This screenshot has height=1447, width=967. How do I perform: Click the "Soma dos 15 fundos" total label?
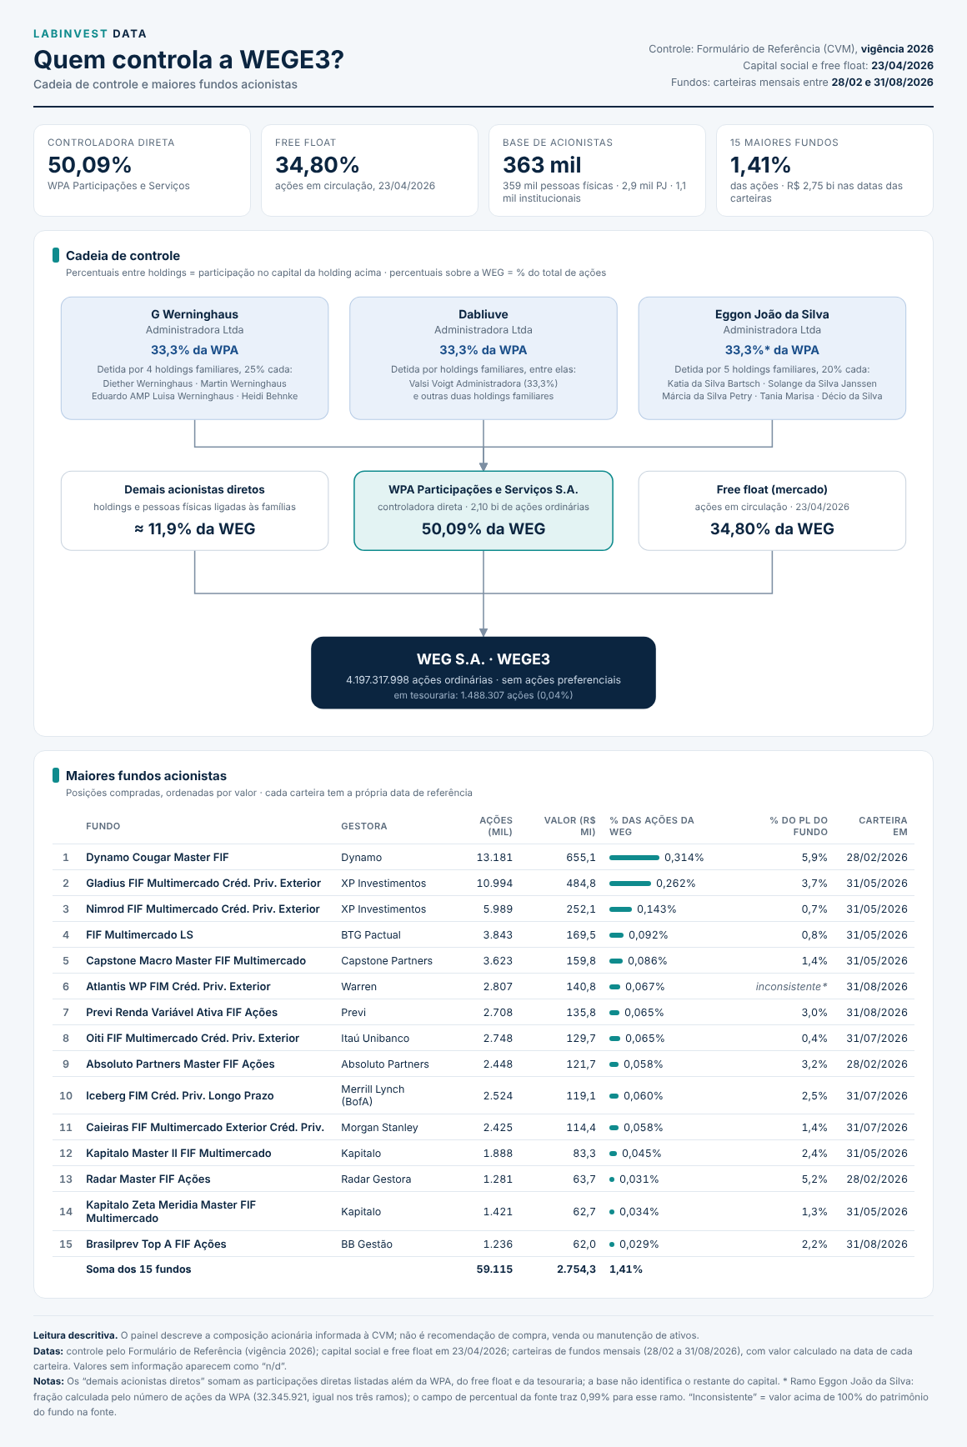coord(138,1269)
